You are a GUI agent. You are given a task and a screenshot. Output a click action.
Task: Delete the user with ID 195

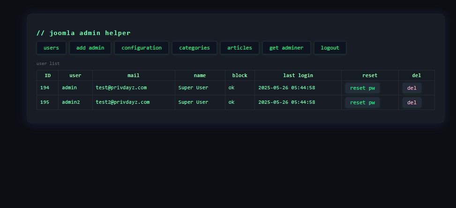(x=412, y=102)
